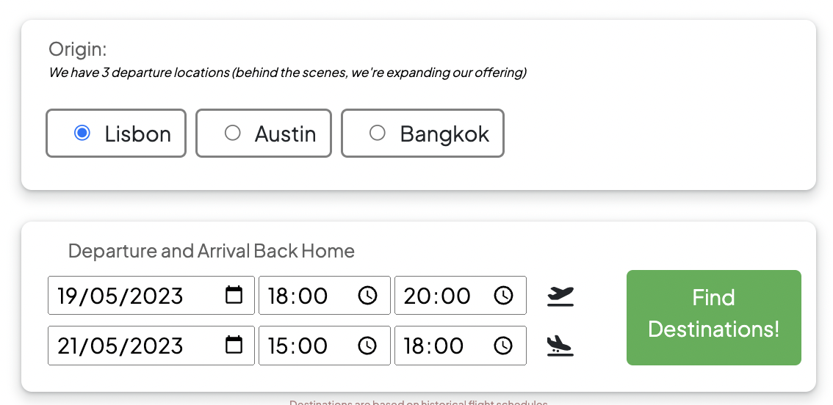The image size is (833, 405).
Task: Focus the 19/05/2023 departure date field
Action: pos(151,295)
